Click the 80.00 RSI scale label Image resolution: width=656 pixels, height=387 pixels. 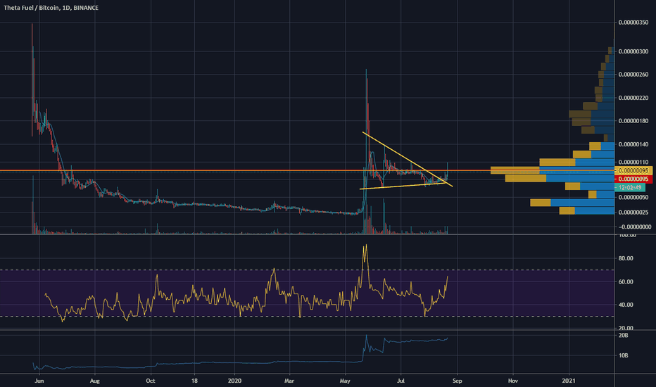626,258
